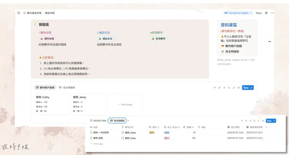Click settings sliders icon in lower table toolbar
Viewport: 289px width, 155px height.
click(x=263, y=121)
